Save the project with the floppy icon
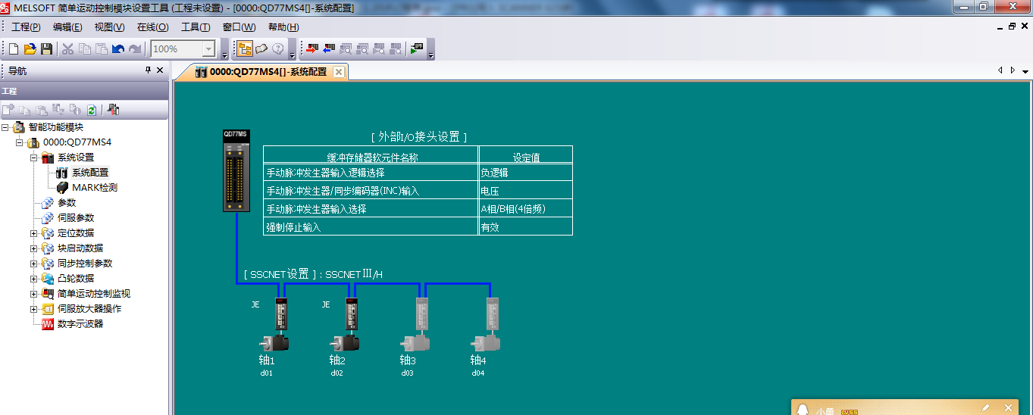The image size is (1033, 415). 46,49
